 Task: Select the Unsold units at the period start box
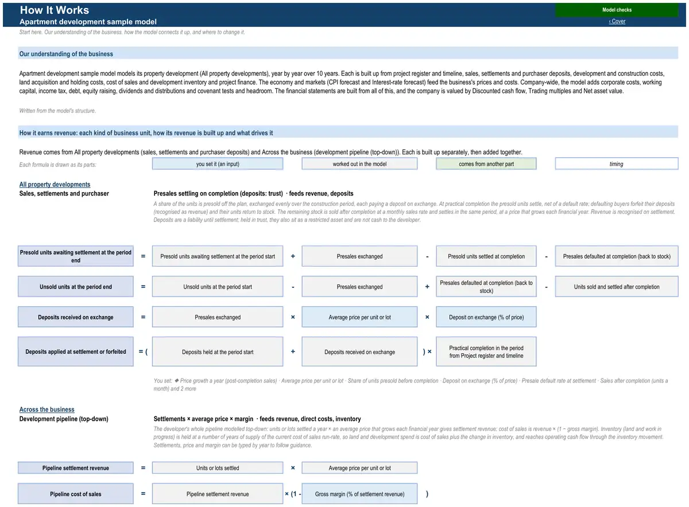pos(218,287)
